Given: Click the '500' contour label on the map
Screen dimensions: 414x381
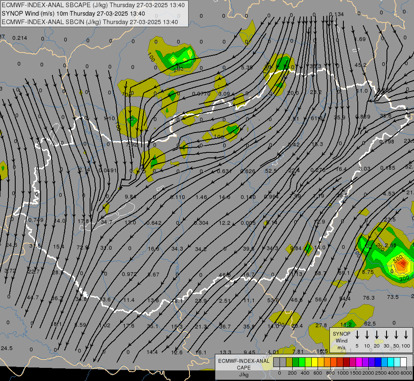Looking at the screenshot, I should click(x=398, y=258).
